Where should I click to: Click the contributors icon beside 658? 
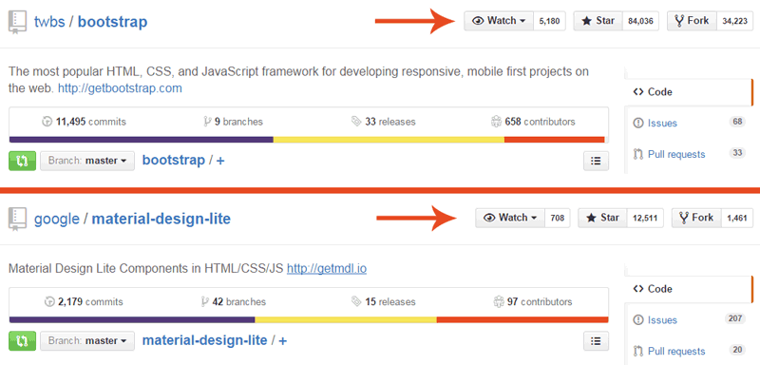tap(496, 122)
